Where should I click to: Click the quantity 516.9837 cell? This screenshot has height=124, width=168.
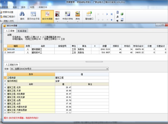(105, 53)
